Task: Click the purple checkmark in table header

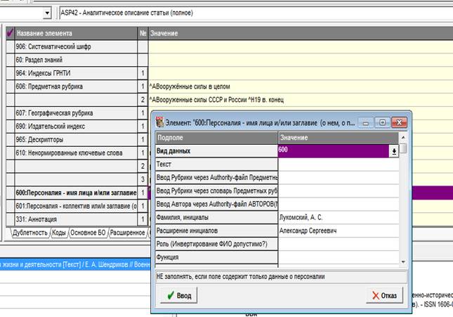Action: pos(10,33)
